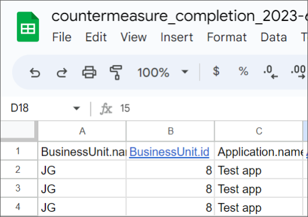The height and width of the screenshot is (217, 308).
Task: Select row 3 header
Action: (19, 188)
